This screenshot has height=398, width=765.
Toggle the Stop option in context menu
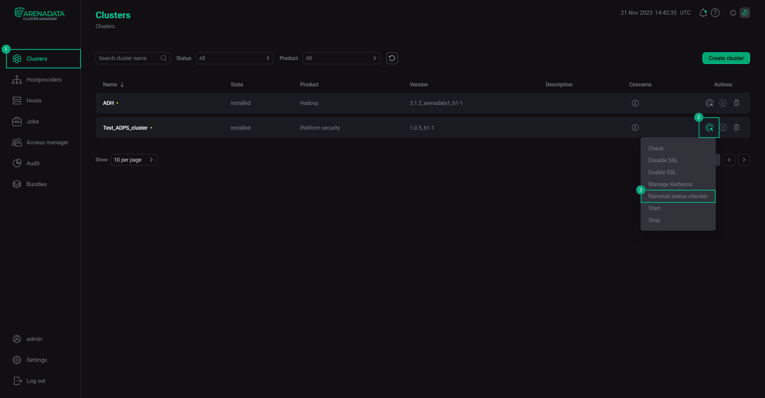tap(654, 220)
